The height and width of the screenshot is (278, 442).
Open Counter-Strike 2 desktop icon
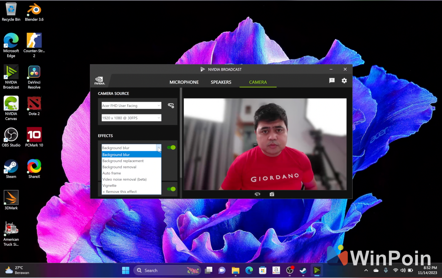coord(34,45)
